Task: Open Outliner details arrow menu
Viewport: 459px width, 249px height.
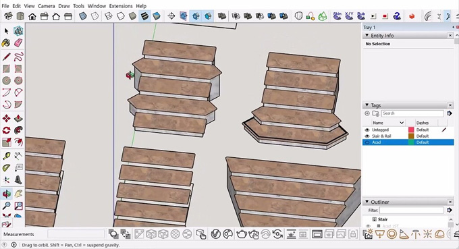Action: tap(450, 210)
